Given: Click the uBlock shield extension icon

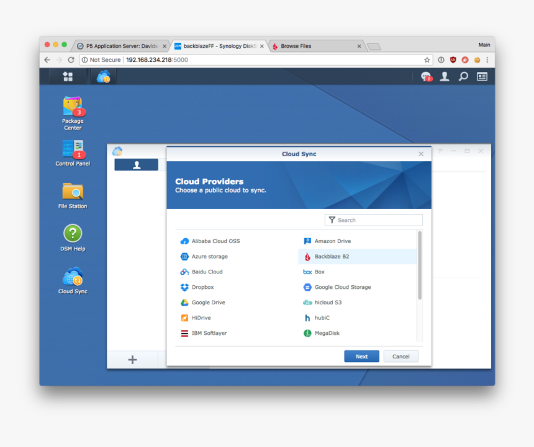Looking at the screenshot, I should coord(453,60).
